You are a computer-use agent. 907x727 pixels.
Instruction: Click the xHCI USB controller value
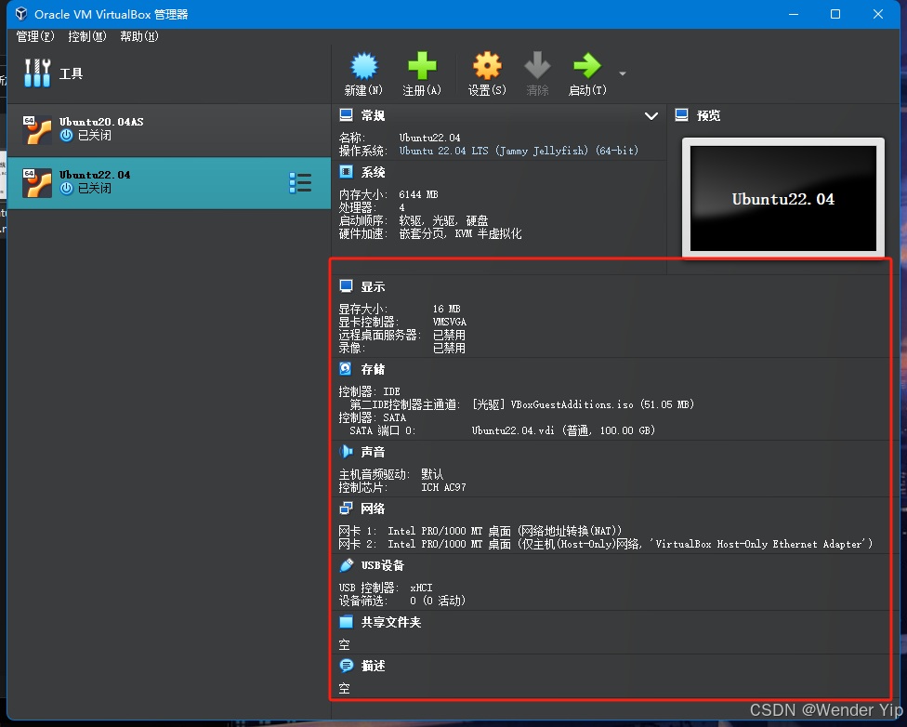pyautogui.click(x=421, y=588)
